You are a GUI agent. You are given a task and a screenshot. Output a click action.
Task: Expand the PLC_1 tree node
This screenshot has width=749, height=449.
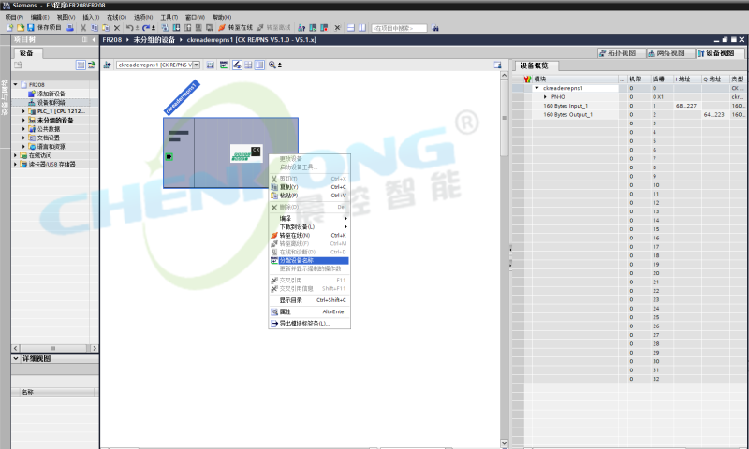point(23,111)
